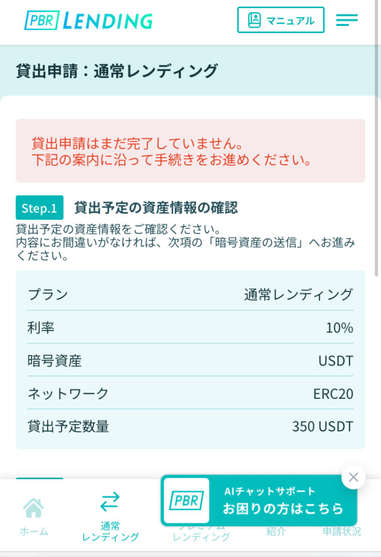Click the 貸出申請：通常レンディング page heading
This screenshot has width=381, height=557.
pyautogui.click(x=117, y=71)
